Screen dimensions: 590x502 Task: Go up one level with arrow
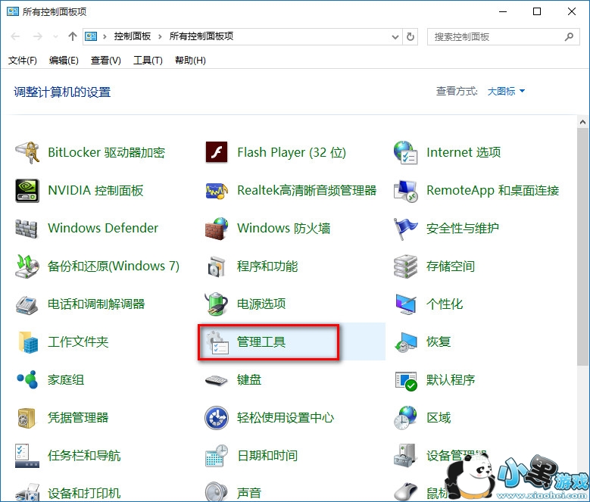72,36
